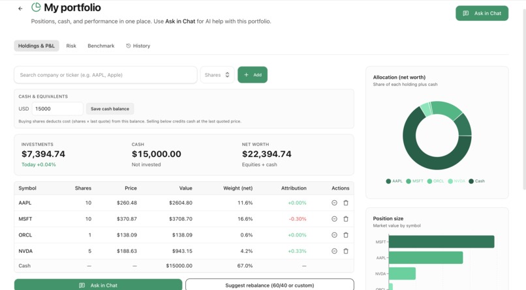Click the pie chart icon beside My portfolio
The width and height of the screenshot is (526, 290).
36,7
